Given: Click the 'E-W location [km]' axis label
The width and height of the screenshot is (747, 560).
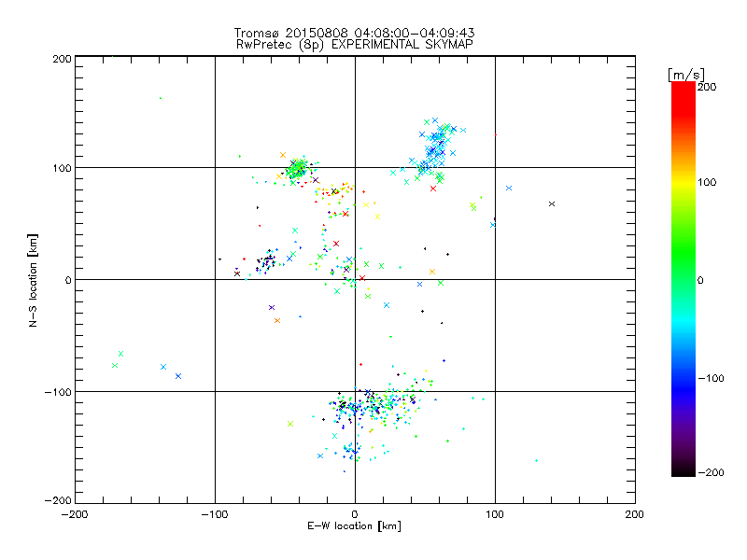Looking at the screenshot, I should click(x=355, y=525).
